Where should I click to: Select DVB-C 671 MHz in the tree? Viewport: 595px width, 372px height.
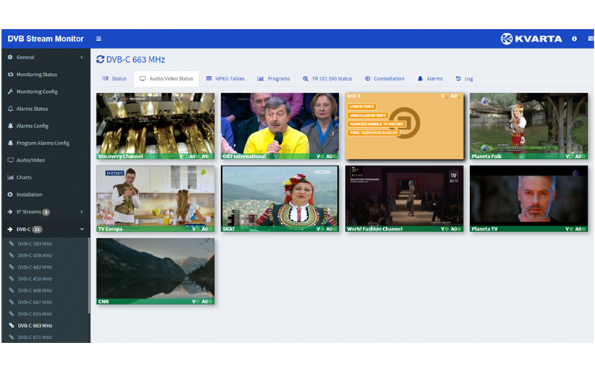coord(35,338)
